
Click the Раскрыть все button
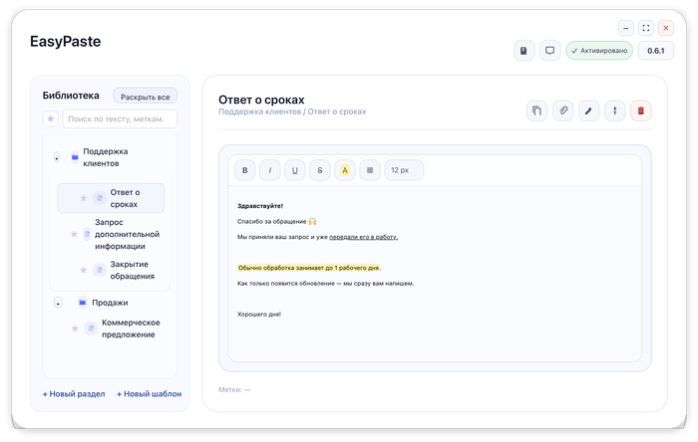pyautogui.click(x=146, y=97)
